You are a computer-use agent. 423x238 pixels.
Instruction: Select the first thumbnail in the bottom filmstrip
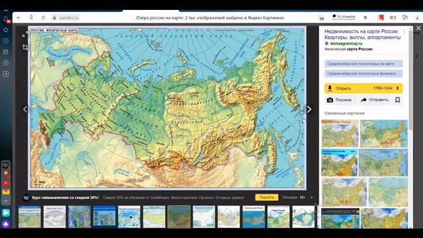[30, 217]
